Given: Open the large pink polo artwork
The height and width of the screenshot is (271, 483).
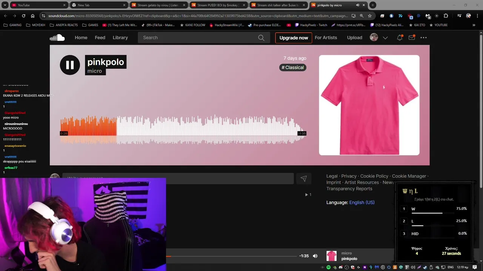Looking at the screenshot, I should pyautogui.click(x=369, y=105).
